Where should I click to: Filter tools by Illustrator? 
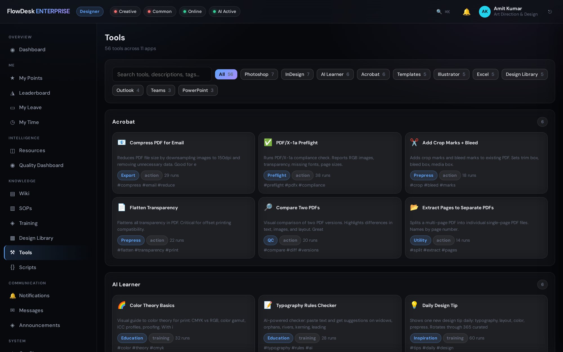pyautogui.click(x=452, y=74)
